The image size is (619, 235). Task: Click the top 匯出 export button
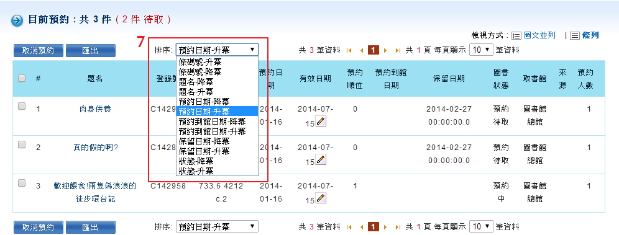tap(90, 50)
